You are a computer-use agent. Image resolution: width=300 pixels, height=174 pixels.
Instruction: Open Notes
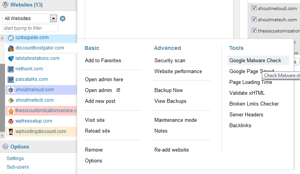pos(161,131)
